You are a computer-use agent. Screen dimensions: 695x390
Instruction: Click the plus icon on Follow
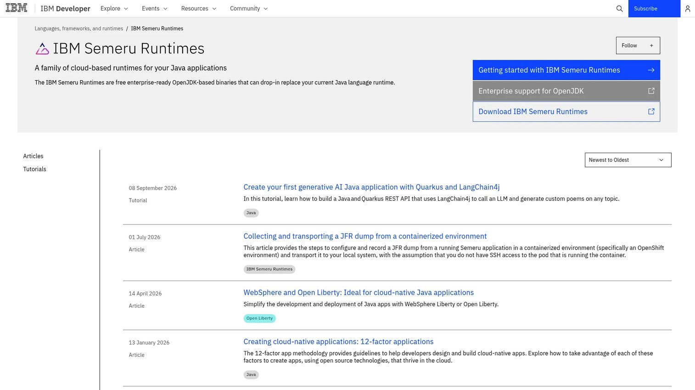(651, 45)
